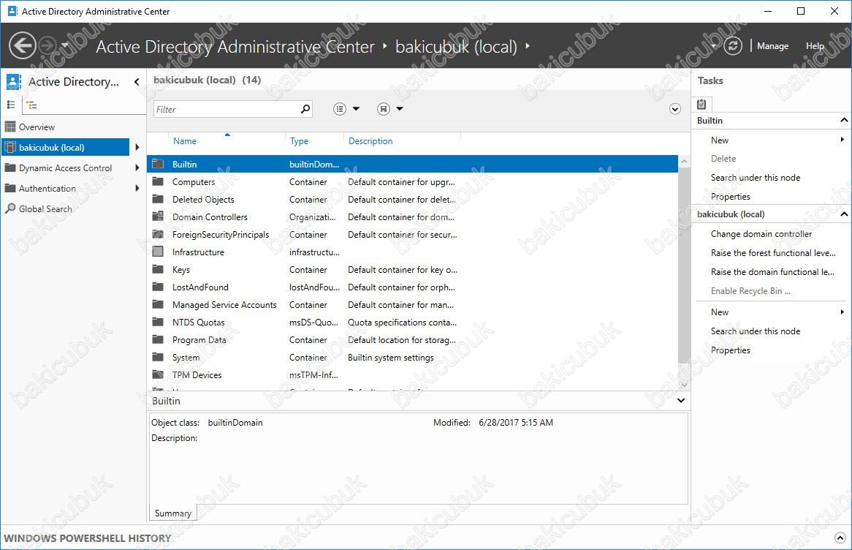This screenshot has height=550, width=852.
Task: Select the Builtin folder icon
Action: (x=158, y=164)
